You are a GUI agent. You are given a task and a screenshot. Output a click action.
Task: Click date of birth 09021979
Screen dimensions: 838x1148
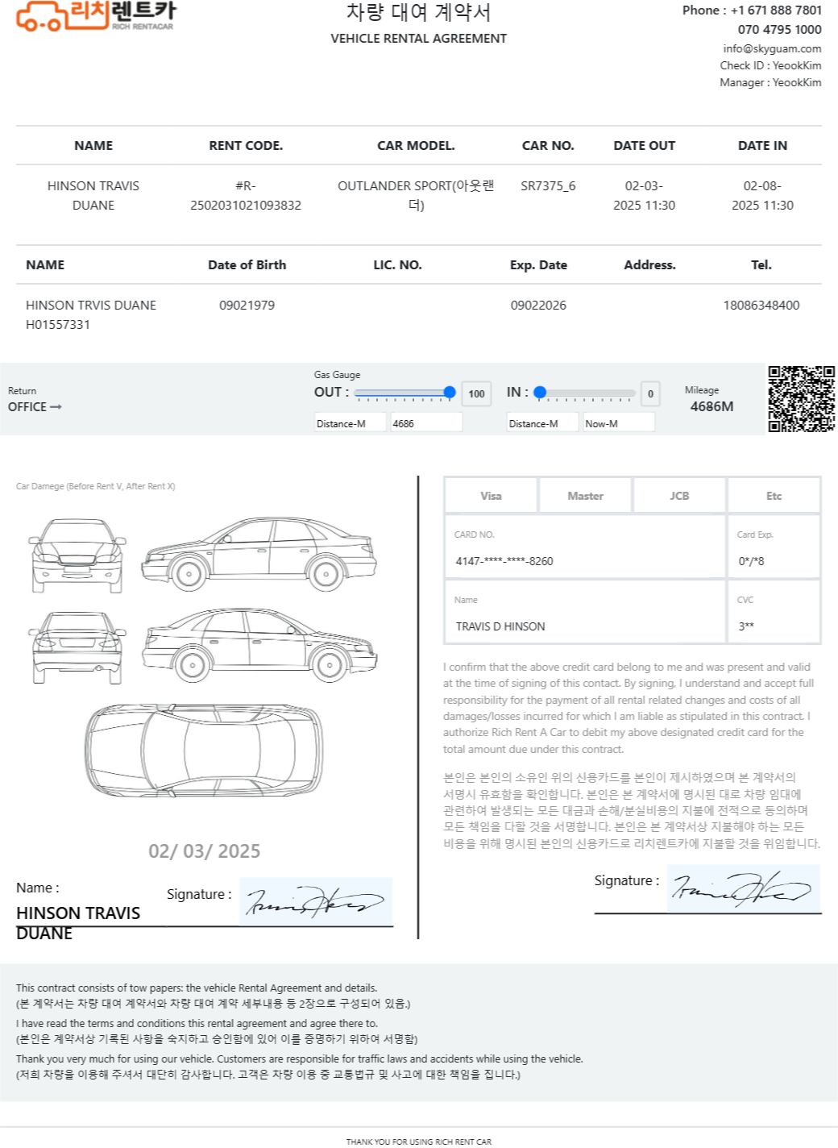tap(247, 305)
